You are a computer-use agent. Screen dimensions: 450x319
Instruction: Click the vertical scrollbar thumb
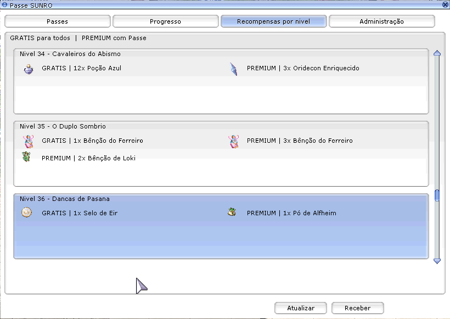(x=437, y=195)
